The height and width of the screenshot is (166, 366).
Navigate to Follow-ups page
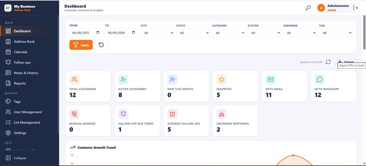29,62
